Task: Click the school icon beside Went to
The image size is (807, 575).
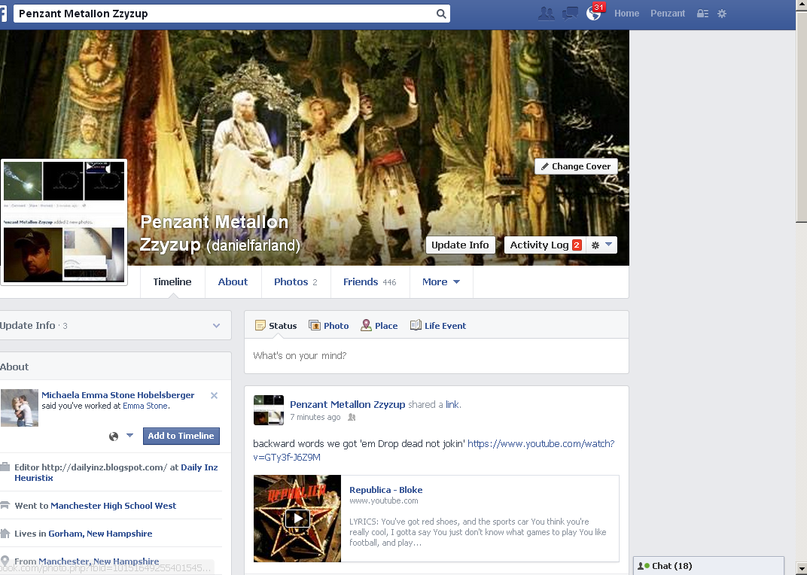Action: pyautogui.click(x=5, y=505)
